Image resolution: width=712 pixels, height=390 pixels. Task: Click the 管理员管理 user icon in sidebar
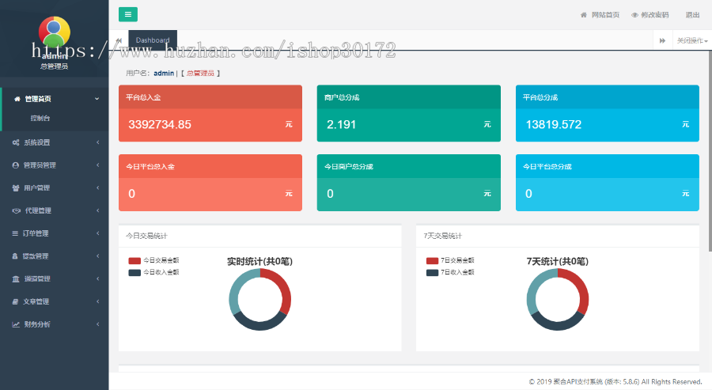coord(16,165)
